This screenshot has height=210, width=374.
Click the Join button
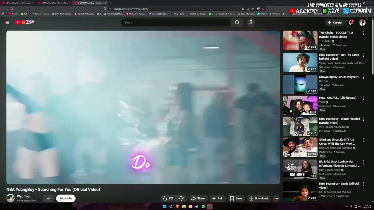(49, 198)
